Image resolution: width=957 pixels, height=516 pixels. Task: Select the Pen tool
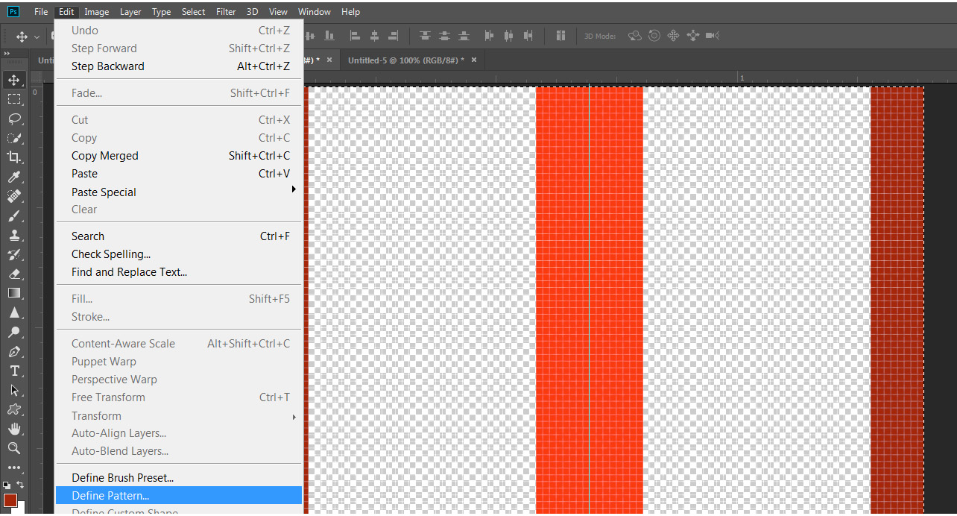(14, 351)
